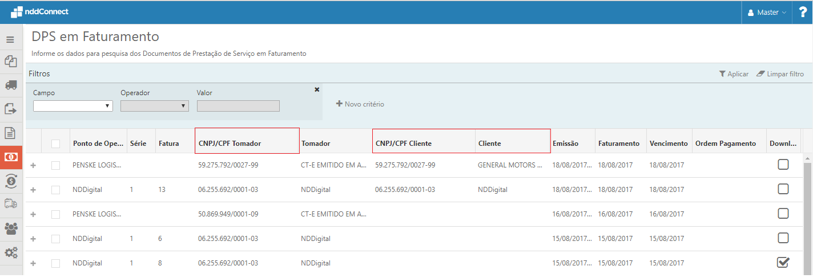Viewport: 813px width, 278px height.
Task: Open the Campo dropdown
Action: 73,106
